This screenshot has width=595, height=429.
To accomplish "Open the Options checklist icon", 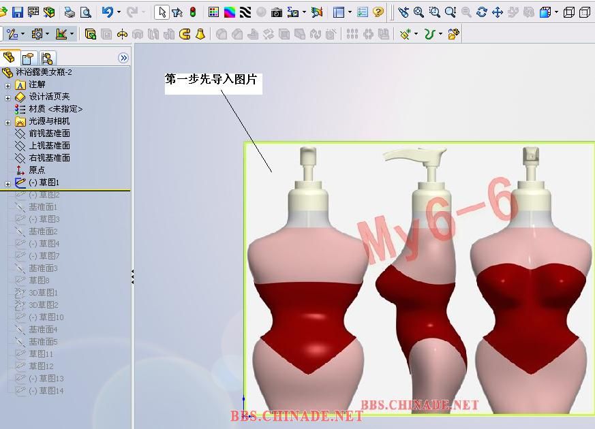I will (x=363, y=12).
